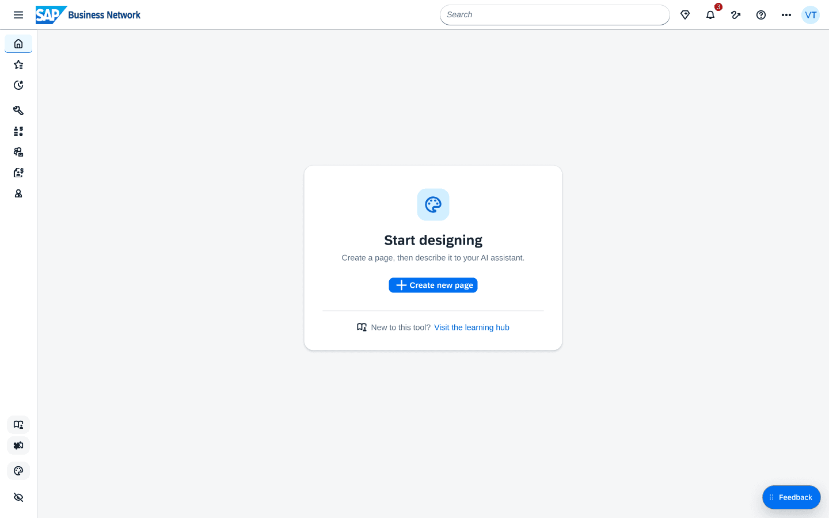Open the favorites star list icon
829x518 pixels.
click(18, 64)
